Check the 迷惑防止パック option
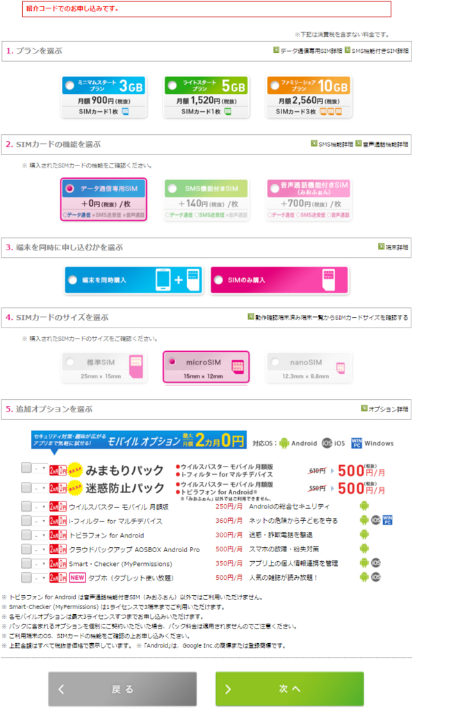 [x=26, y=487]
